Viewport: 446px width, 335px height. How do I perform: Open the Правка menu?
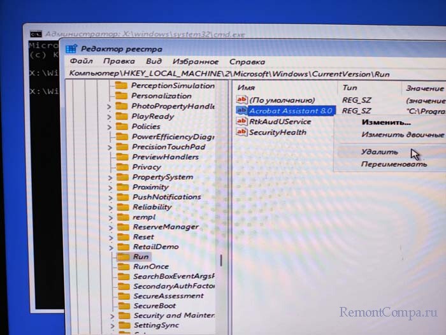[119, 61]
